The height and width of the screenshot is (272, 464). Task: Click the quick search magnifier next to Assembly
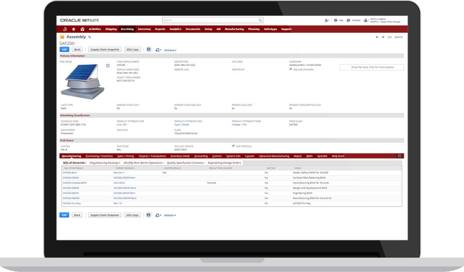tap(89, 37)
